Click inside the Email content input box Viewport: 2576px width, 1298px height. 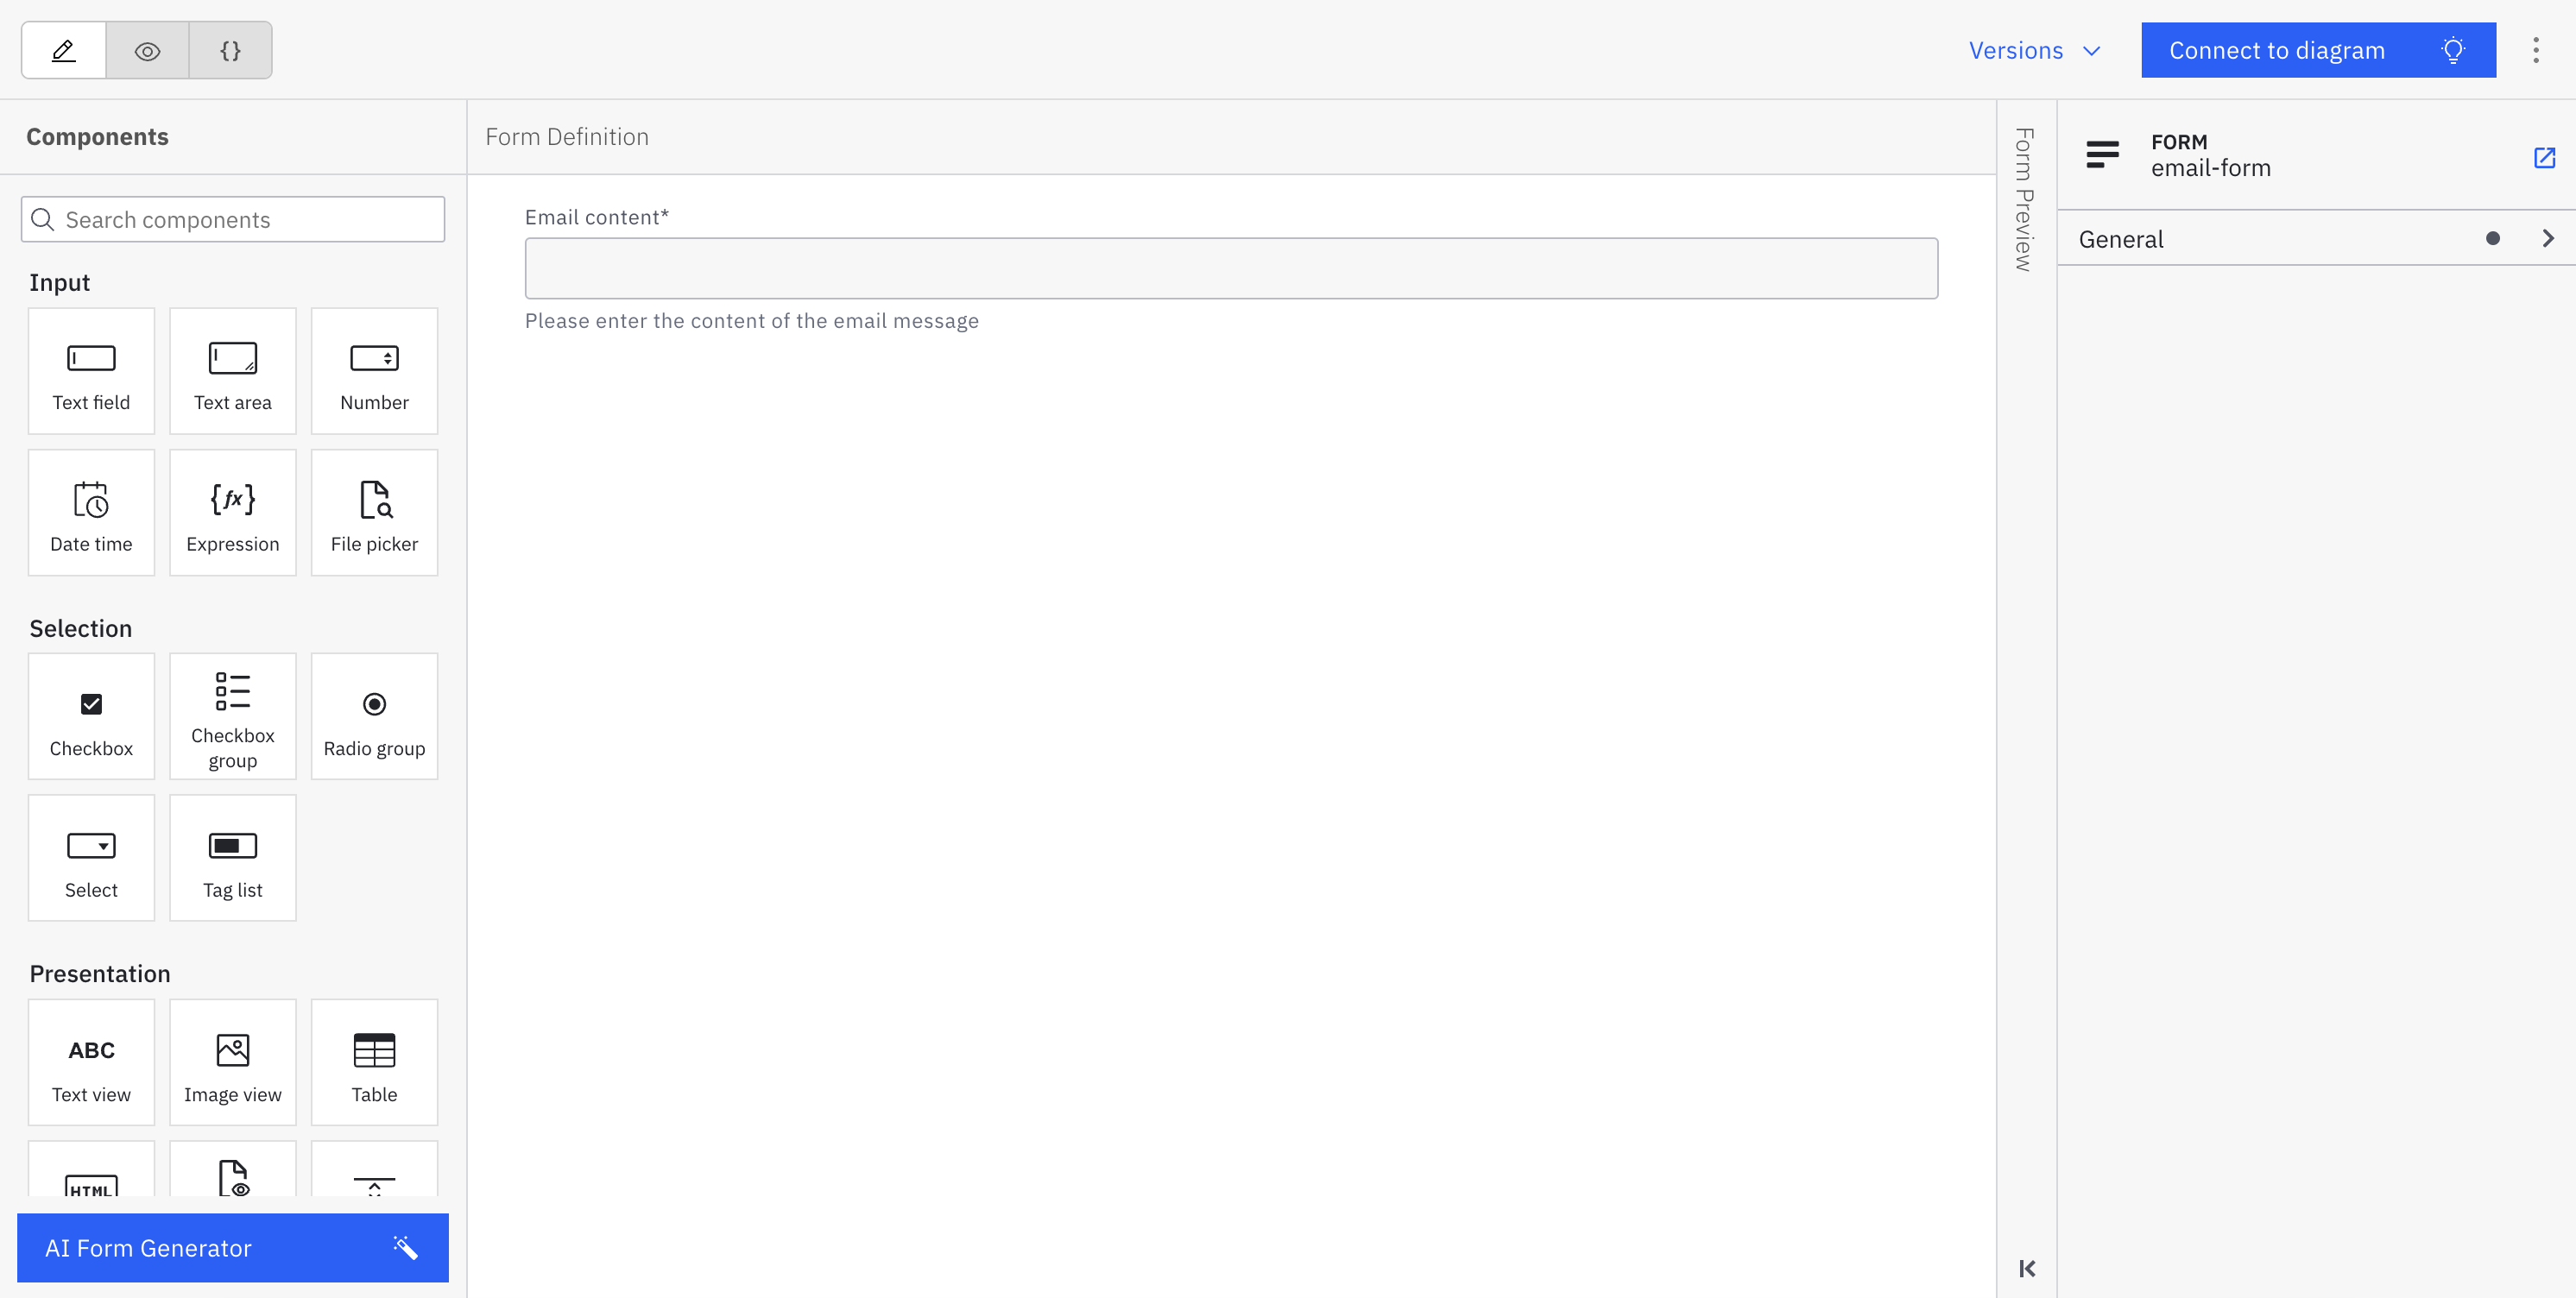pyautogui.click(x=1231, y=268)
